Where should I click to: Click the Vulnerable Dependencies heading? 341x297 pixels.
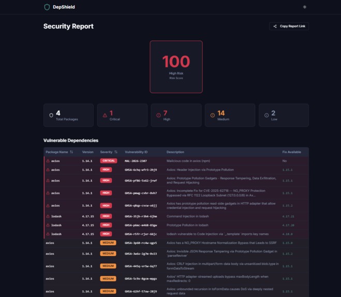coord(71,140)
